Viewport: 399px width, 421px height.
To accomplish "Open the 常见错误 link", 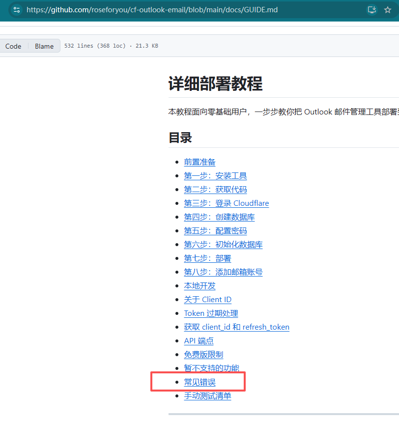I will (199, 382).
